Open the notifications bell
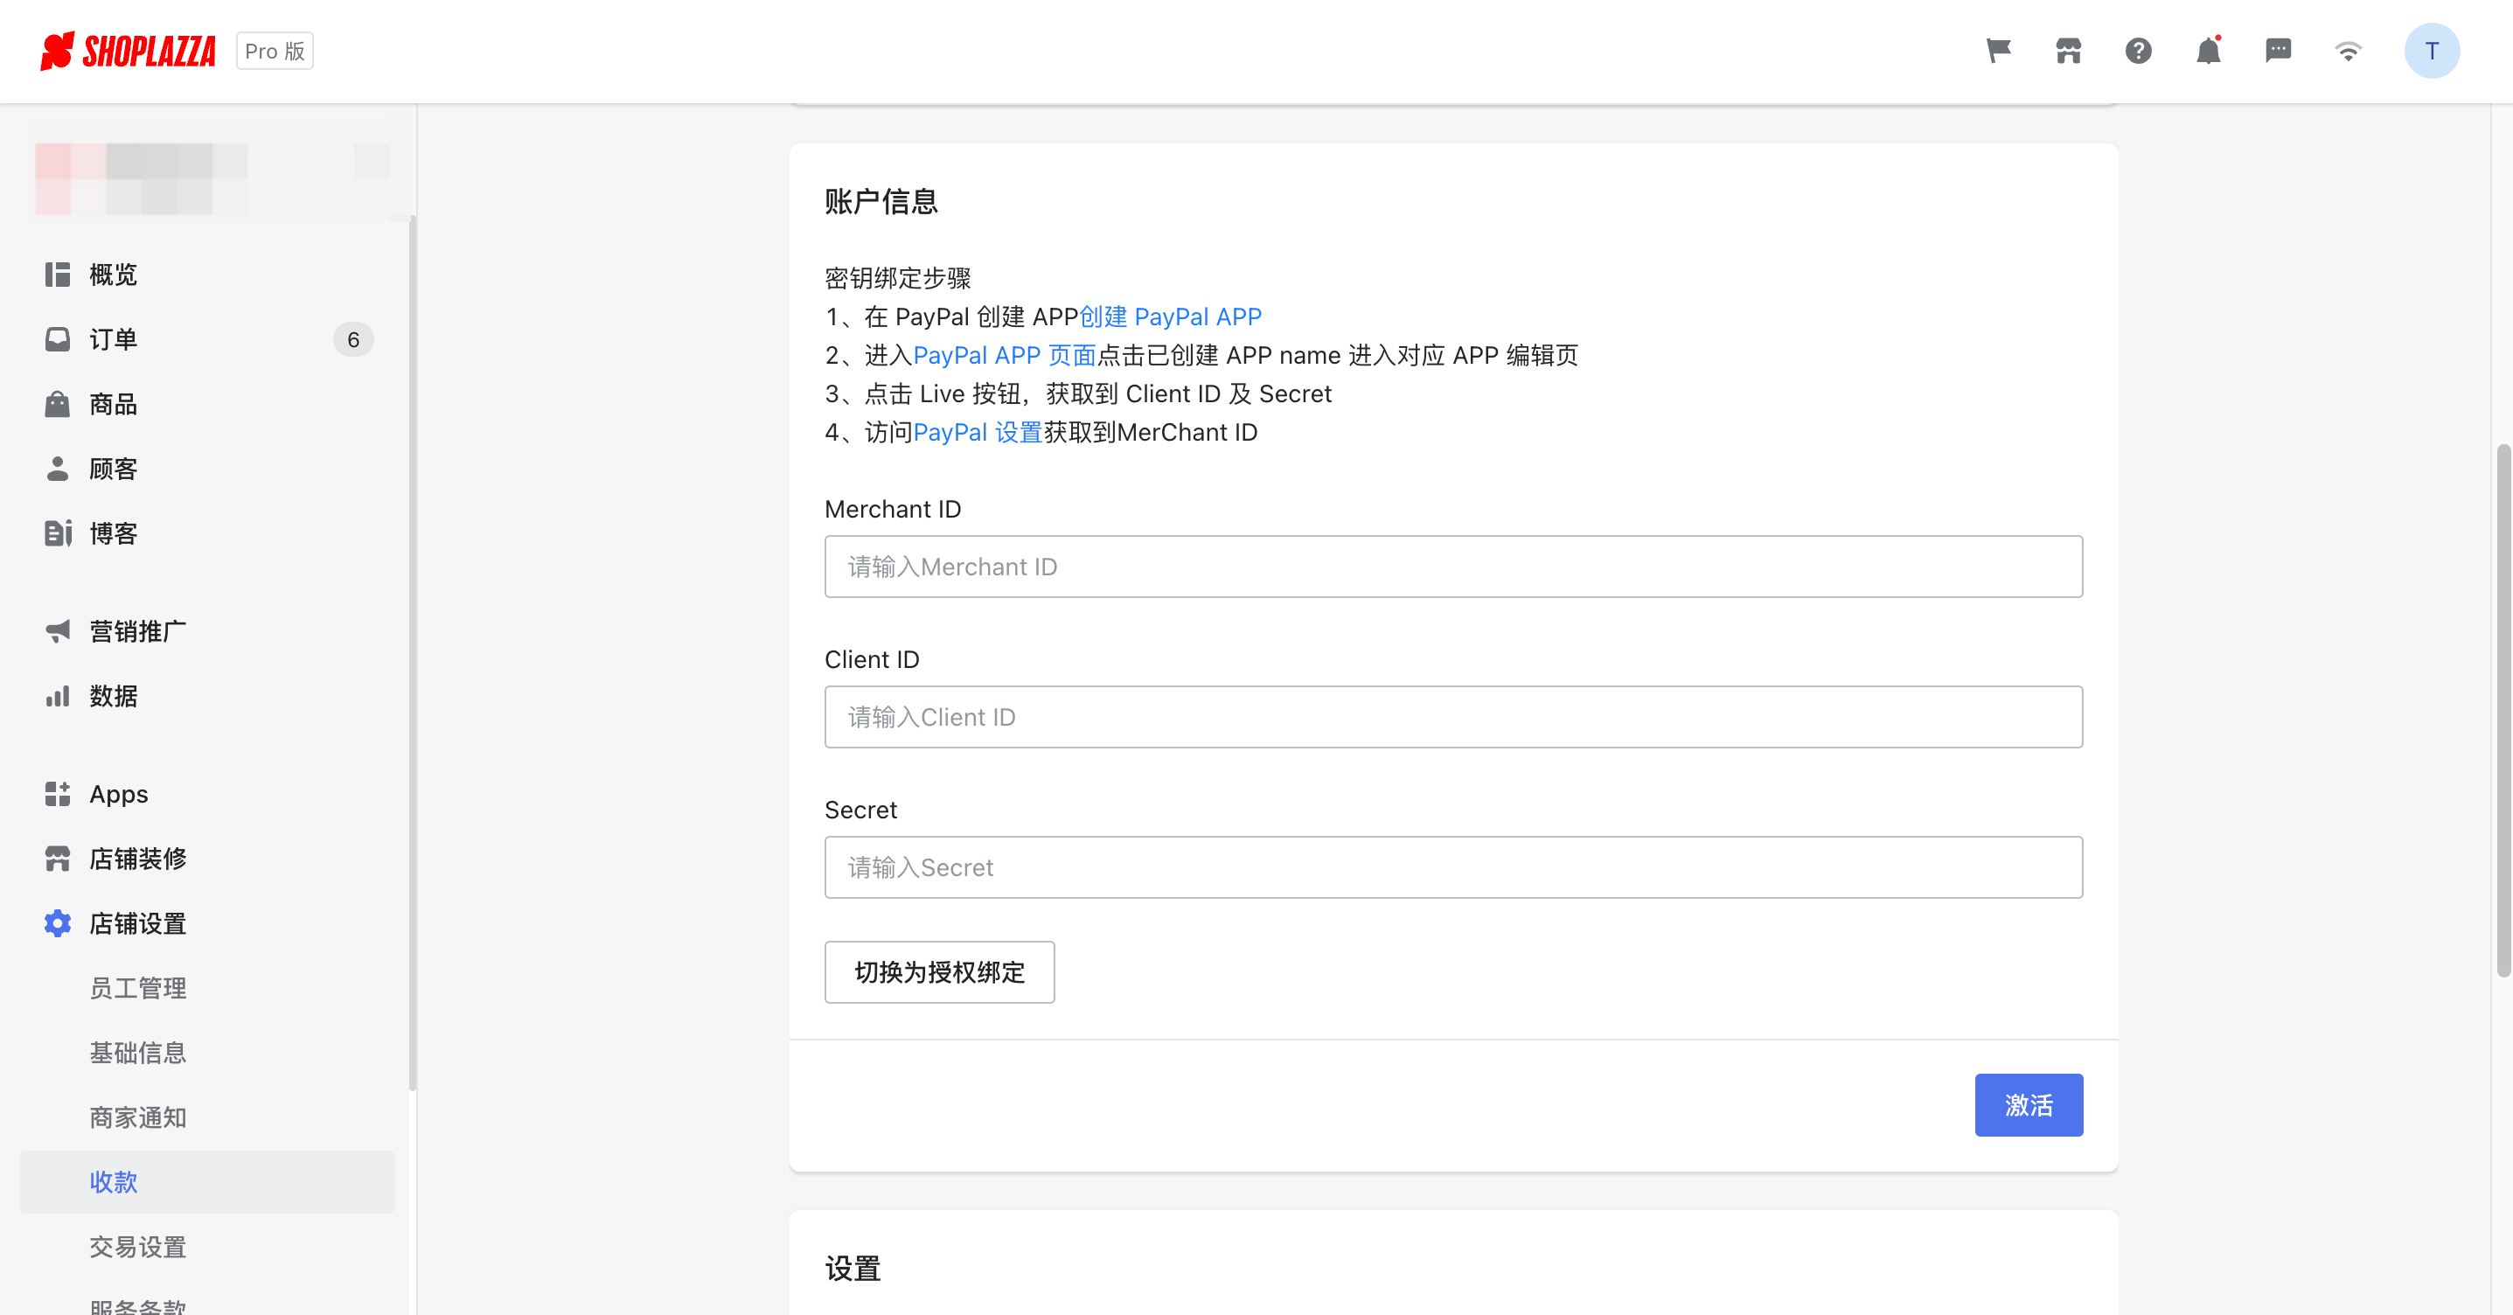 point(2209,51)
